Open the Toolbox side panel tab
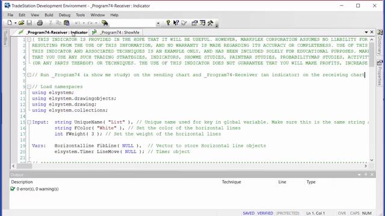This screenshot has width=385, height=216. pyautogui.click(x=5, y=37)
